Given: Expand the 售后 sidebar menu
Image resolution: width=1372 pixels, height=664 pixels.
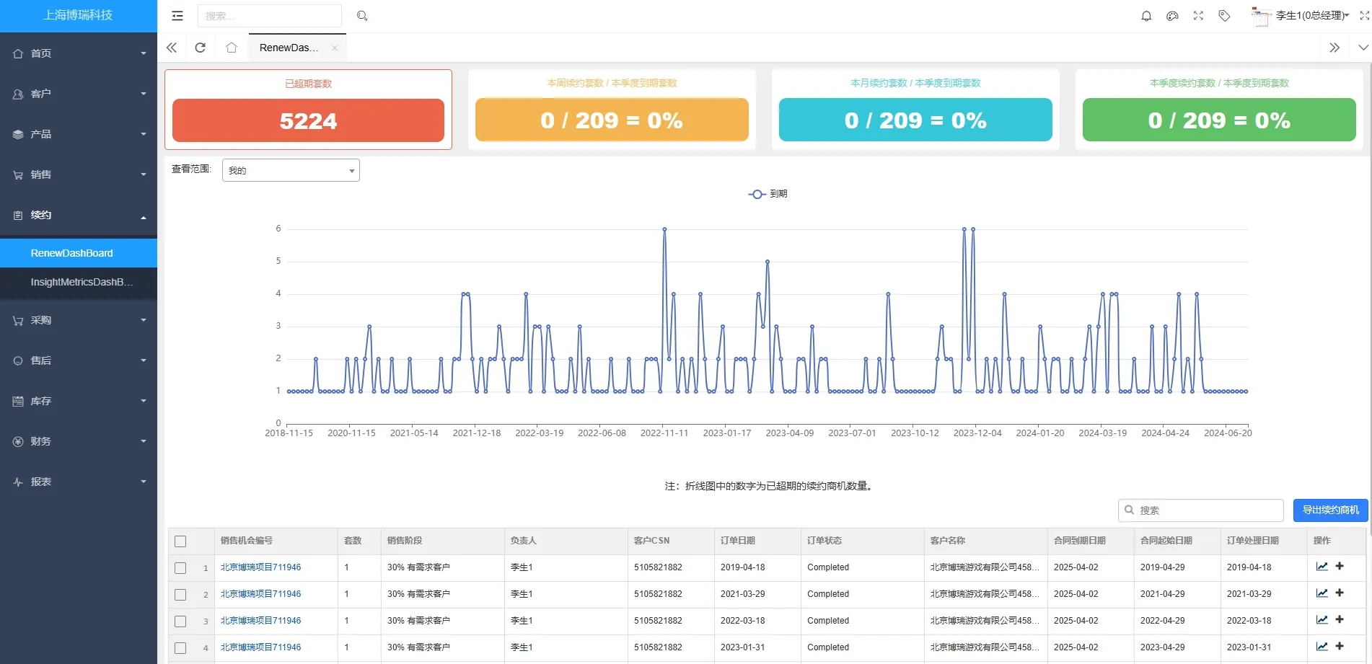Looking at the screenshot, I should pos(79,360).
